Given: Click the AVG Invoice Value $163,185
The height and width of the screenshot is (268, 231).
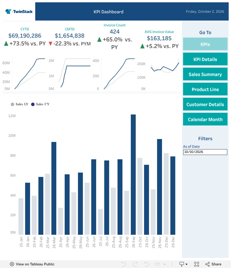Looking at the screenshot, I should 159,38.
